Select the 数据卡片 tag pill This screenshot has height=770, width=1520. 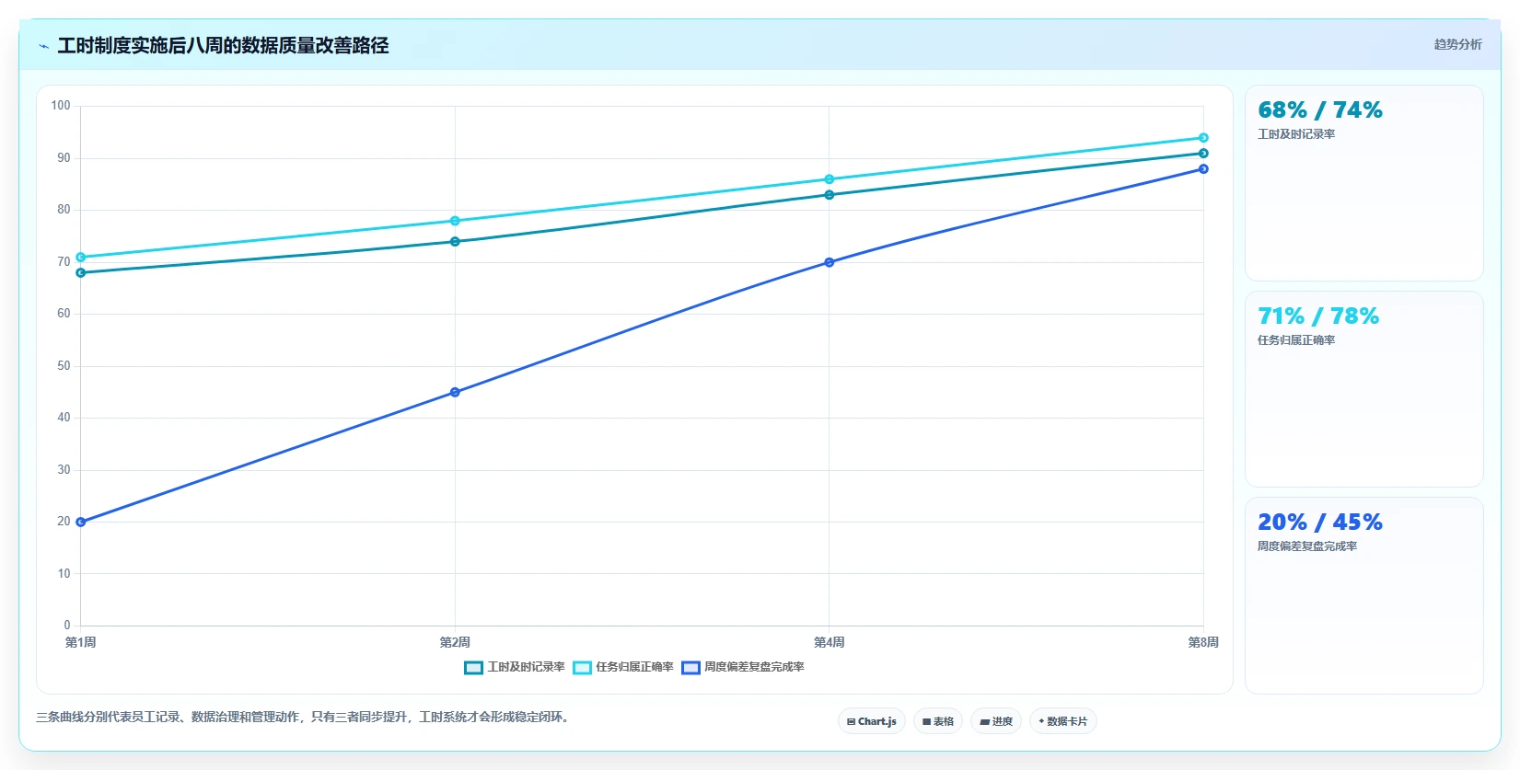[x=1063, y=721]
